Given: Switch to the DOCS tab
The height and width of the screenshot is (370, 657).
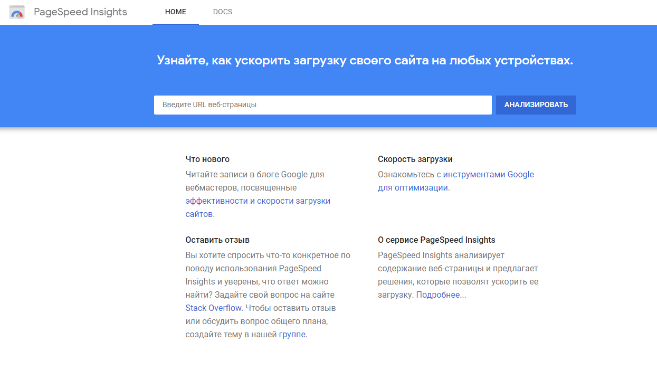Looking at the screenshot, I should 223,12.
